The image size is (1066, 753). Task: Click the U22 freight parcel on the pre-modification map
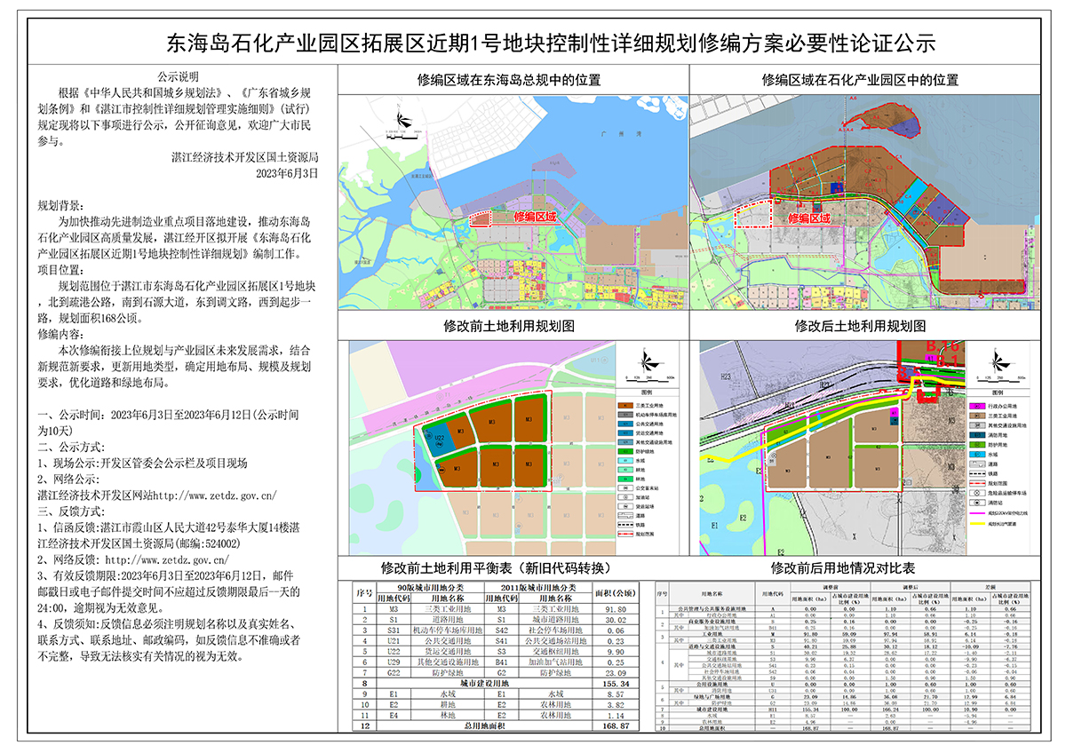(439, 438)
